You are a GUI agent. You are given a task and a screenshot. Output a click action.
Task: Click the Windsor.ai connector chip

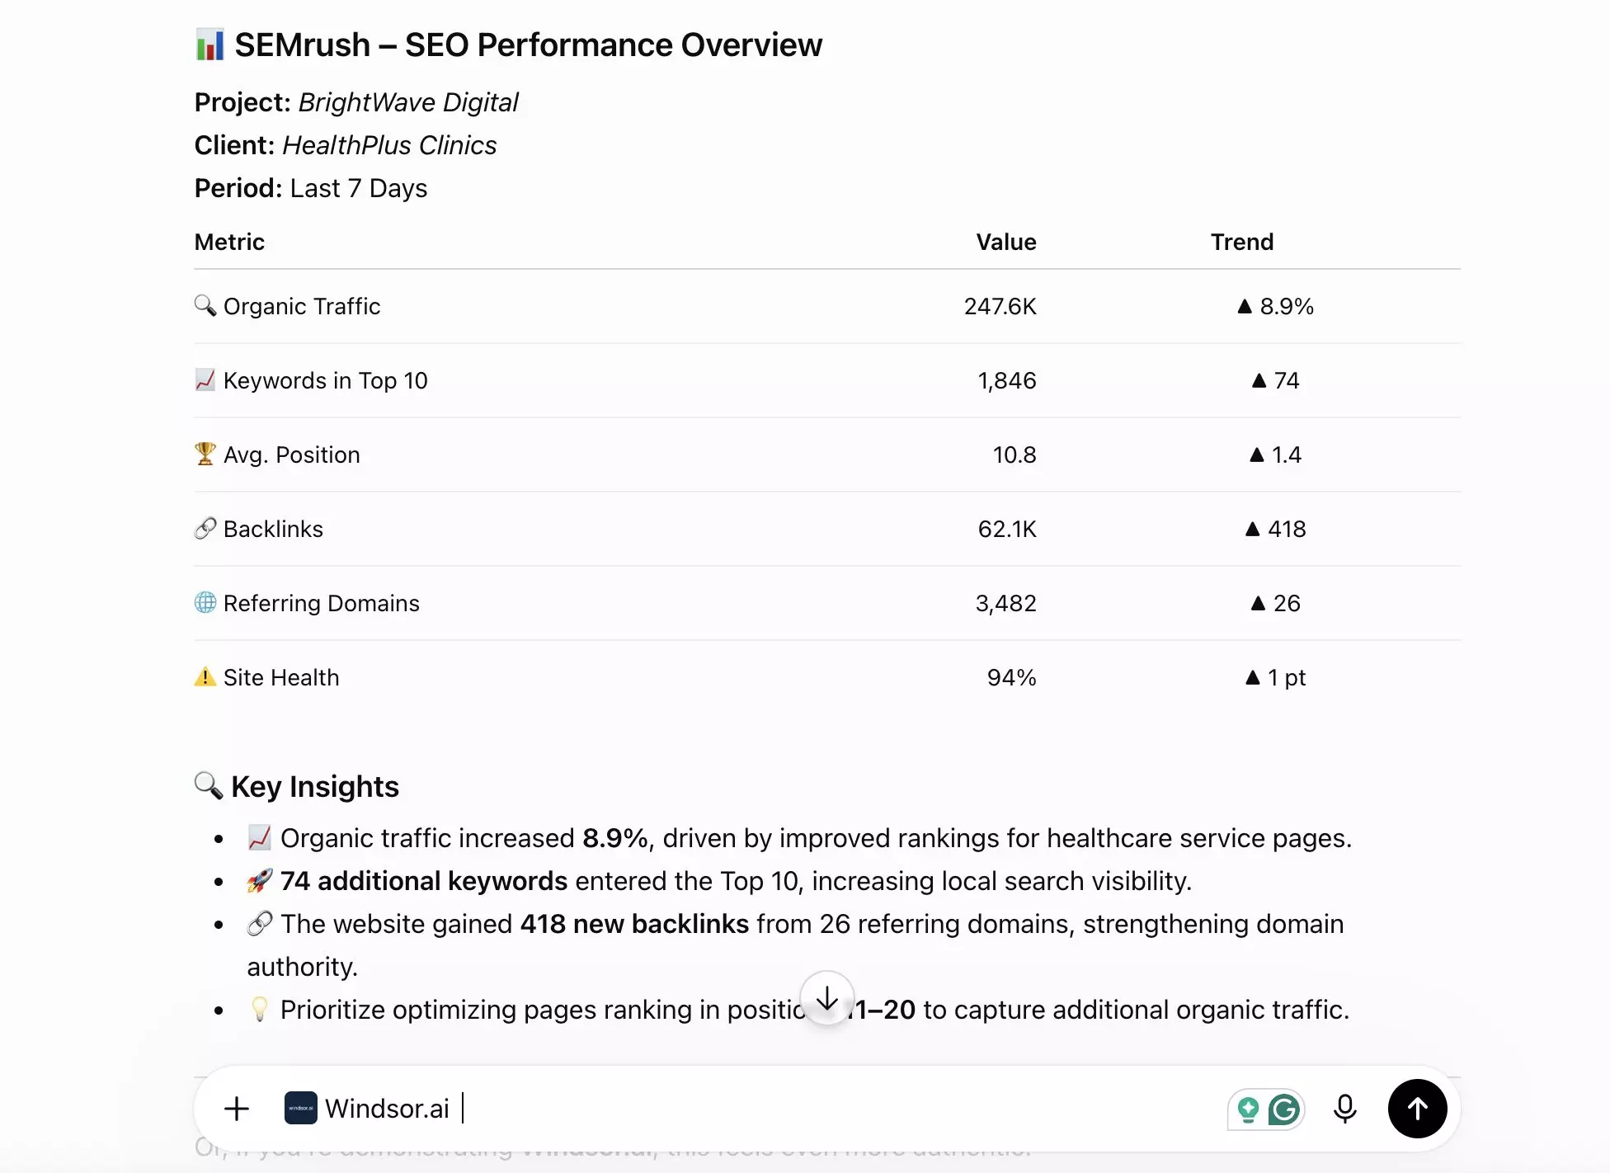[367, 1109]
